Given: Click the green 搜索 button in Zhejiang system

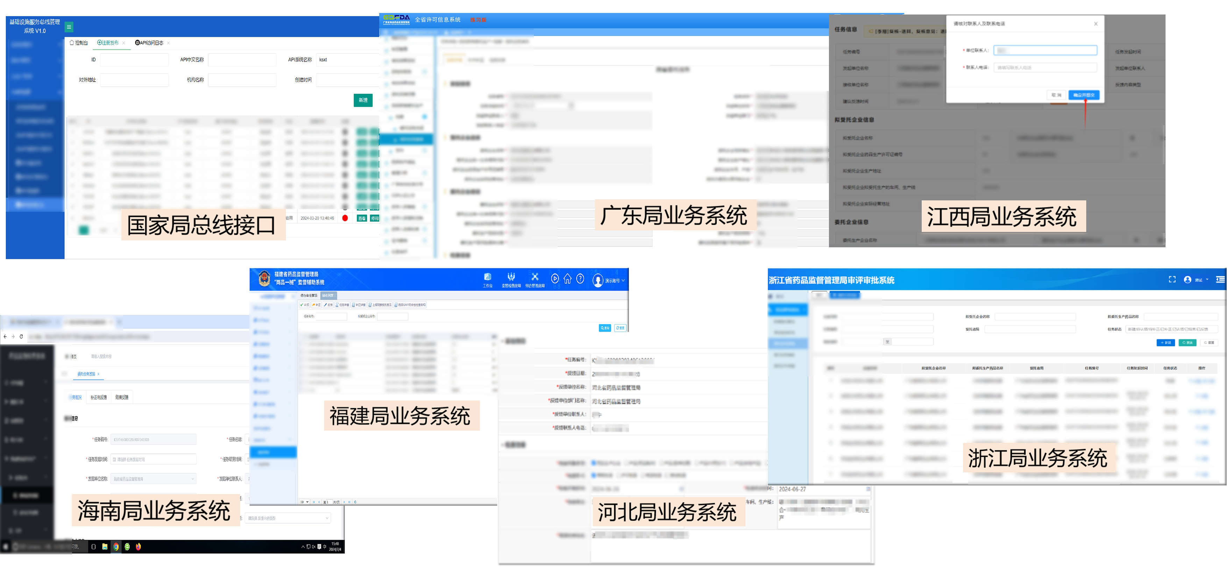Looking at the screenshot, I should (1187, 342).
